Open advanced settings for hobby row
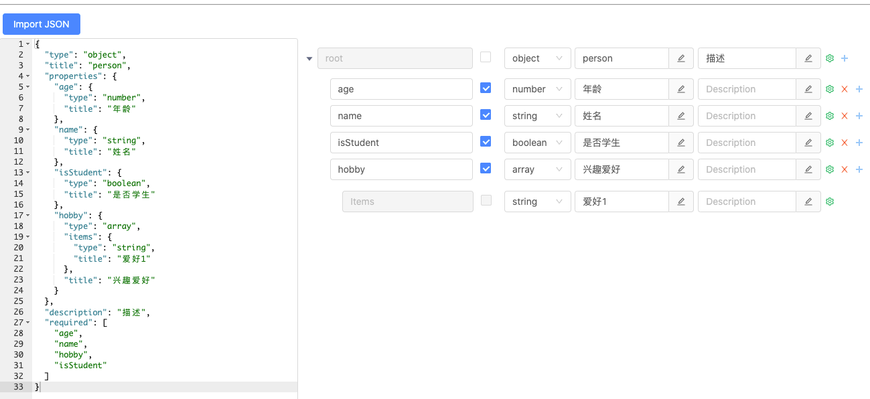 (830, 169)
